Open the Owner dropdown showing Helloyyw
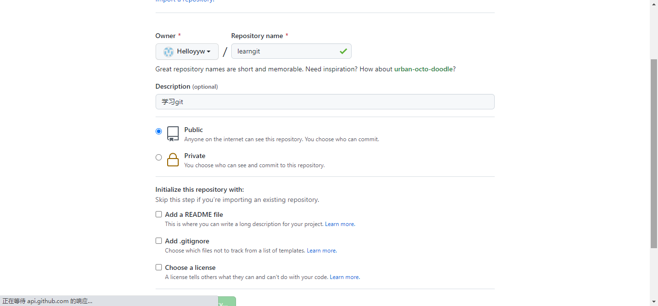658x306 pixels. coord(187,52)
